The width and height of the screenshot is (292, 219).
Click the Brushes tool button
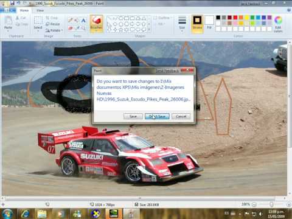tap(96, 23)
